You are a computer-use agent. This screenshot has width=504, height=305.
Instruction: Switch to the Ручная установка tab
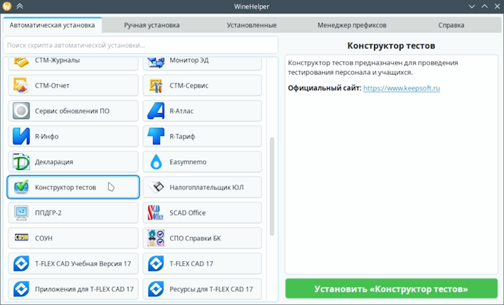coord(153,25)
